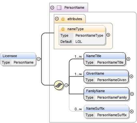Expand the nameType PersonNameType details

[x=108, y=35]
